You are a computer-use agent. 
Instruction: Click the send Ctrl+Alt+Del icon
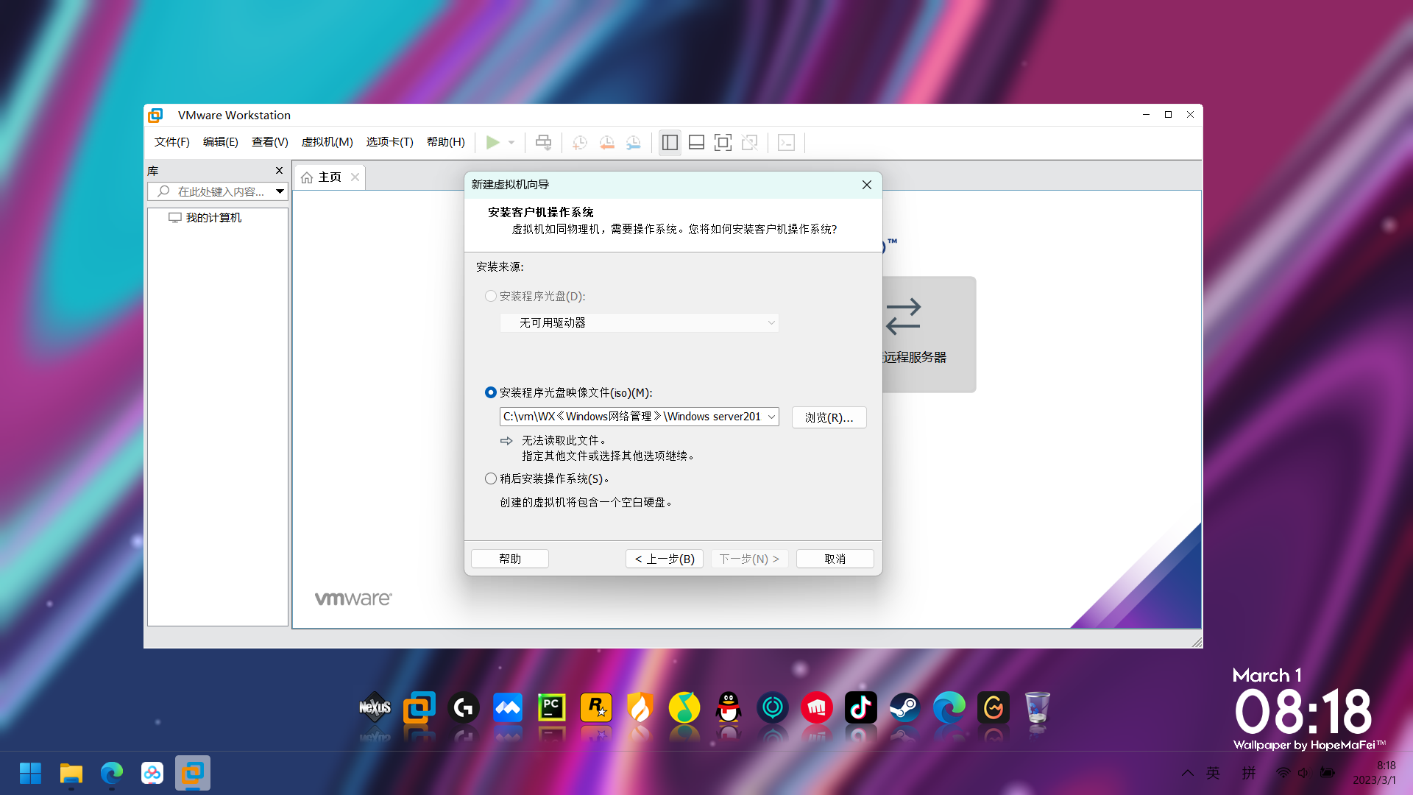[x=543, y=142]
